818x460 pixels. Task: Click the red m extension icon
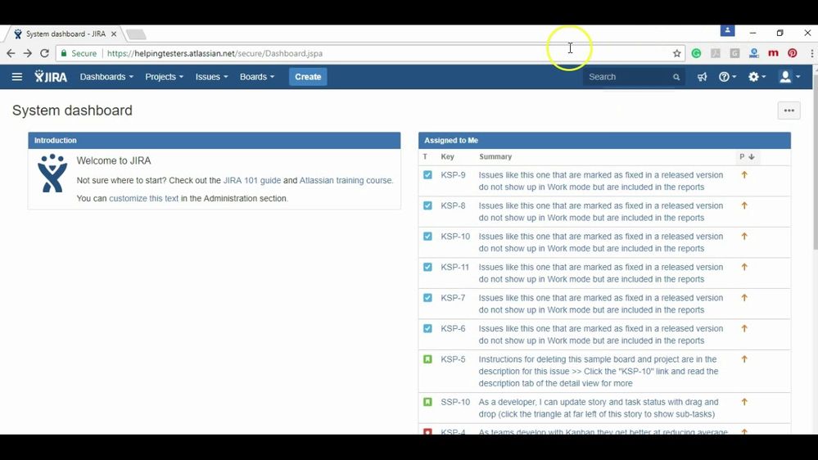(773, 53)
